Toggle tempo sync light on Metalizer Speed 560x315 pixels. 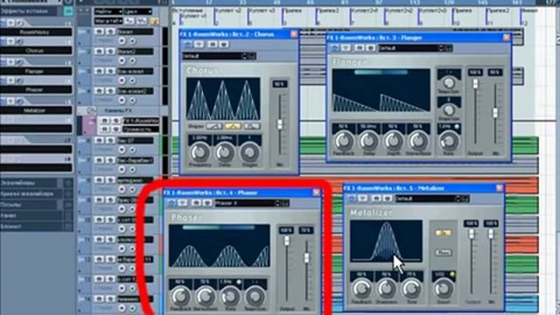coord(452,274)
